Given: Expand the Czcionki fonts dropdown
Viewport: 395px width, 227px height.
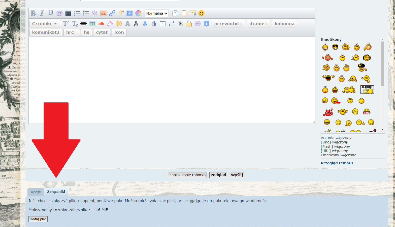Looking at the screenshot, I should (45, 24).
